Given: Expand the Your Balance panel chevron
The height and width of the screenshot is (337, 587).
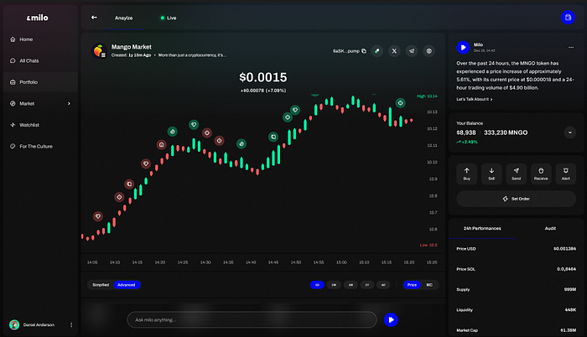Looking at the screenshot, I should [x=570, y=132].
